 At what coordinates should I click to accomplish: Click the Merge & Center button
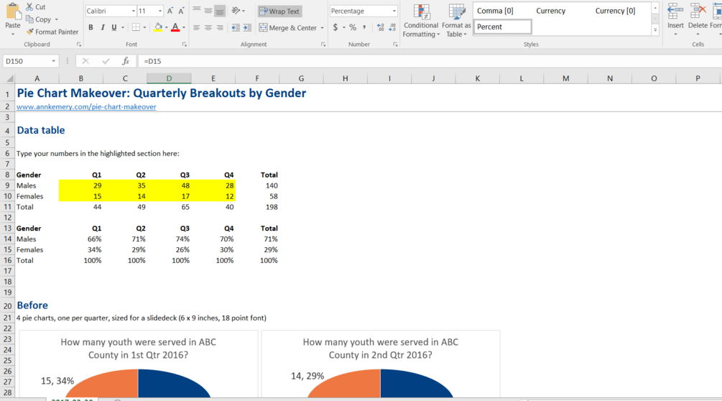coord(288,27)
